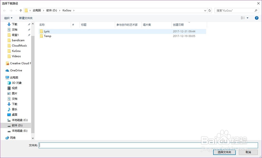
Task: Open the recent locations dropdown arrow
Action: tap(16, 11)
